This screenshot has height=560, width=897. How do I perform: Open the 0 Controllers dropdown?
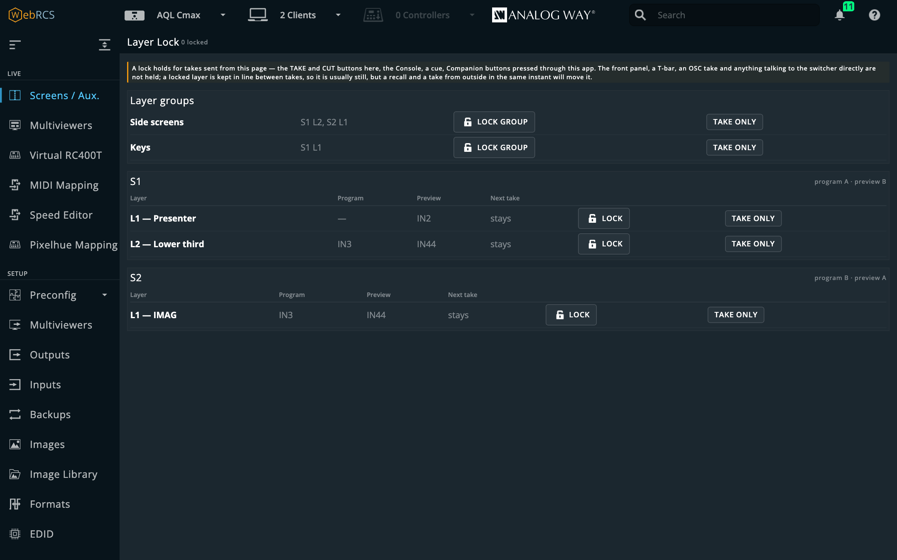pyautogui.click(x=472, y=15)
